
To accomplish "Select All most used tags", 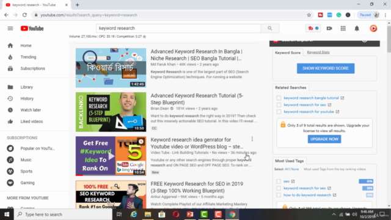I will [287, 169].
